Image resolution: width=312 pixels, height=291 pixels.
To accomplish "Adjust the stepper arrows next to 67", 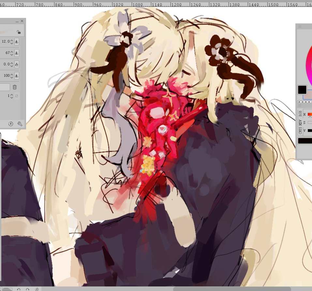I will coord(12,53).
